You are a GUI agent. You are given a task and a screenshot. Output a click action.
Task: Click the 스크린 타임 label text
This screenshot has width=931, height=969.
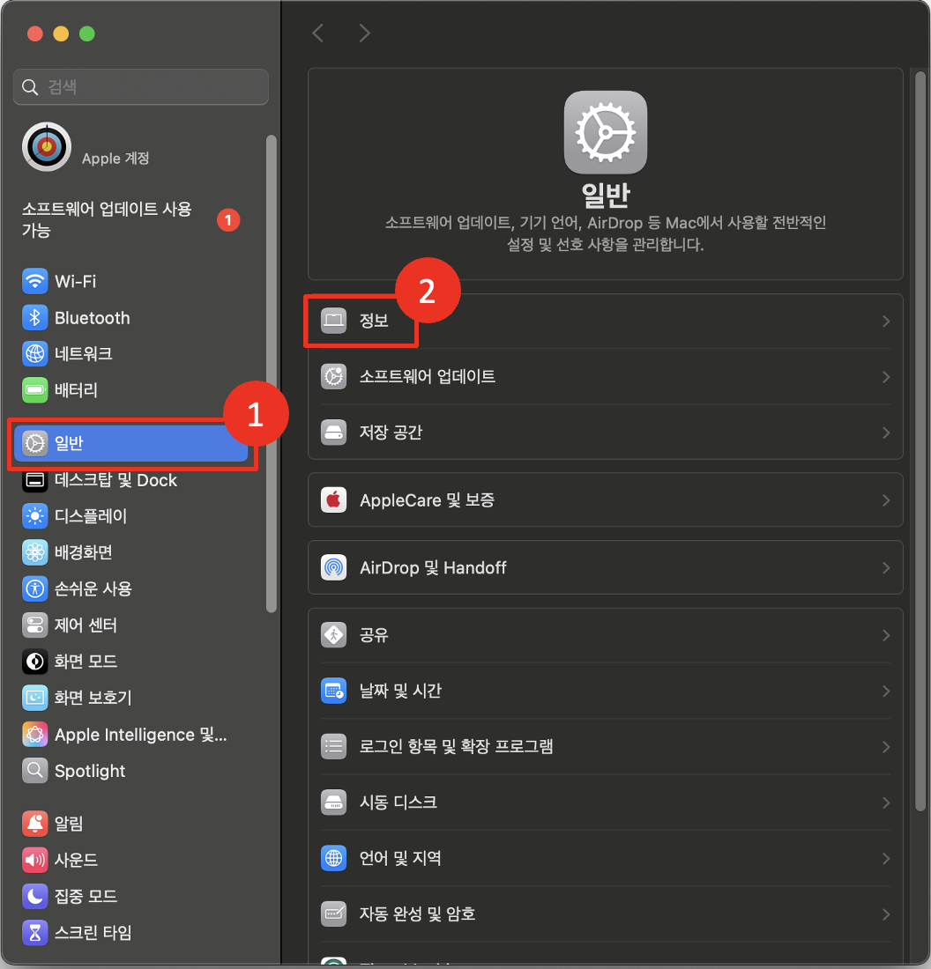pos(93,933)
